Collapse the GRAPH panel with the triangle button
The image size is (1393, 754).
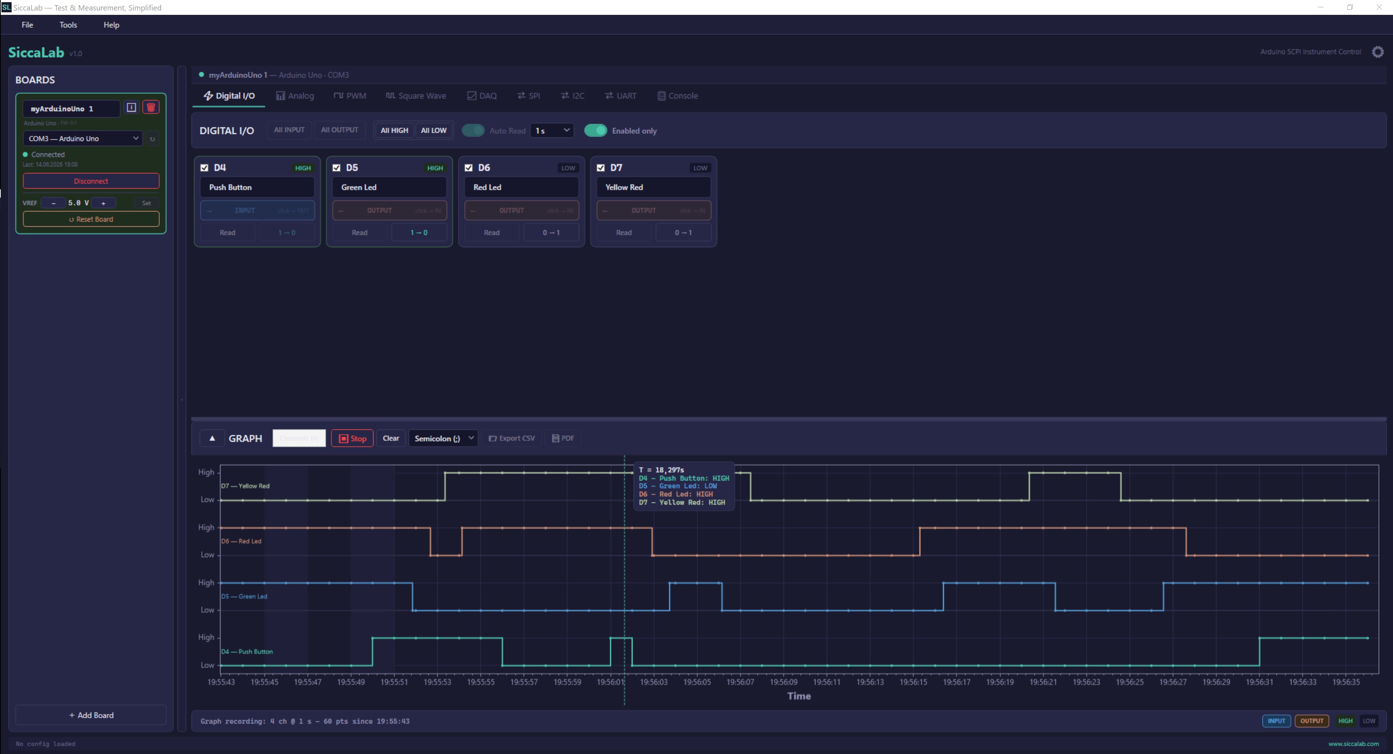(x=212, y=438)
